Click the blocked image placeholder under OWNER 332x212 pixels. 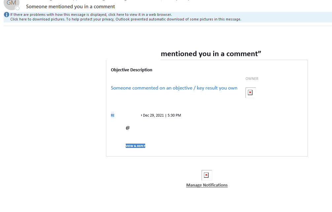(x=250, y=92)
